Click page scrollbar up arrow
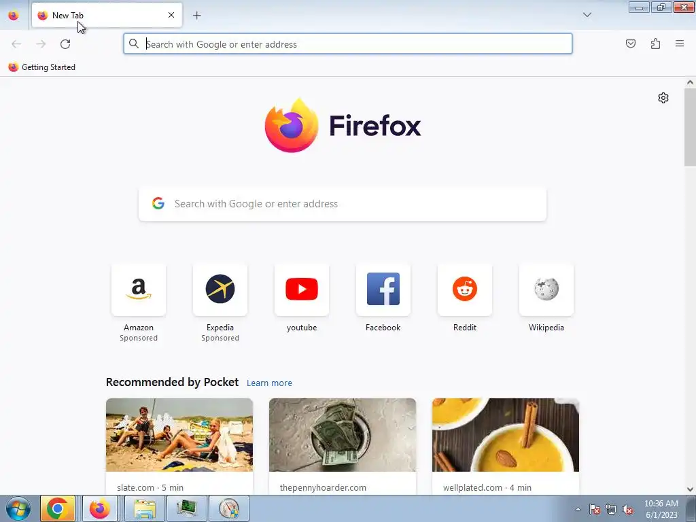Image resolution: width=696 pixels, height=522 pixels. click(690, 82)
